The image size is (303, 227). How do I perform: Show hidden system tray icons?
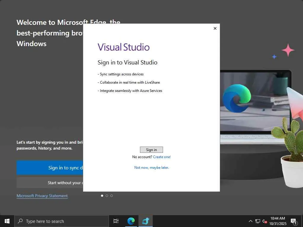point(250,221)
